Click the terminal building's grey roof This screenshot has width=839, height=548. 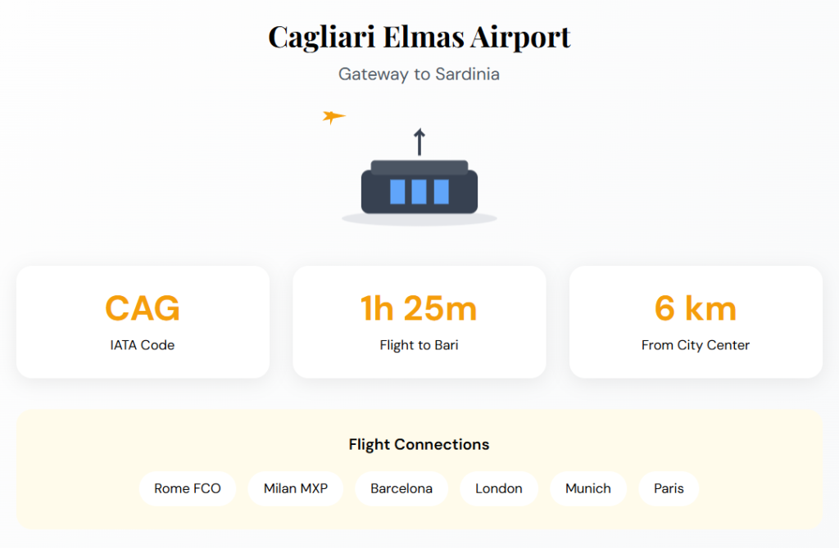pyautogui.click(x=419, y=167)
